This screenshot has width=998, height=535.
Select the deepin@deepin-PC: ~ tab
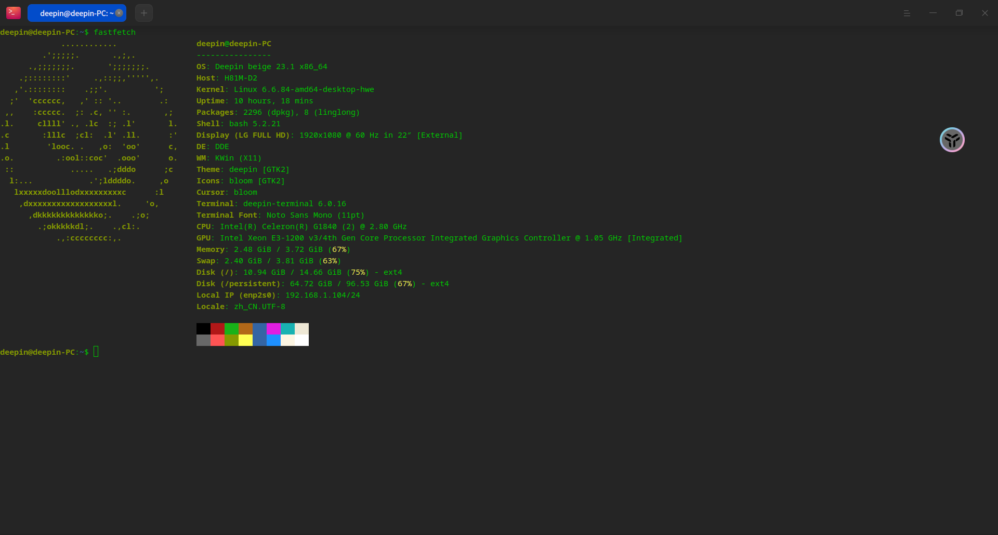77,13
